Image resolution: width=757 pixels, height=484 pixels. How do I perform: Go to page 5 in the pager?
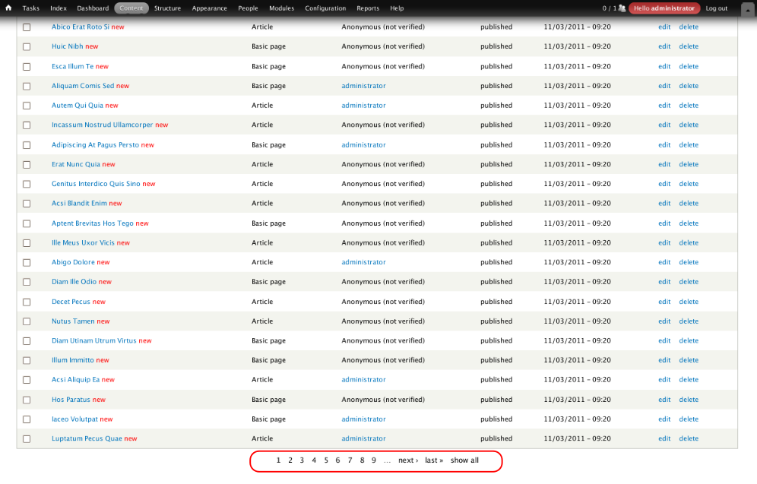click(326, 460)
